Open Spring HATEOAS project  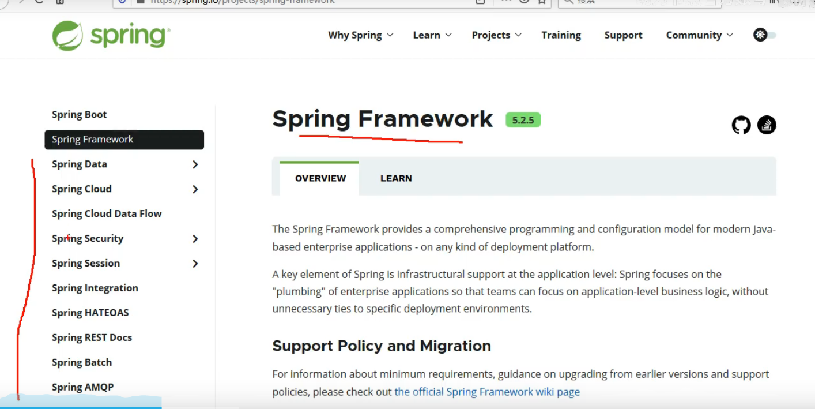90,313
